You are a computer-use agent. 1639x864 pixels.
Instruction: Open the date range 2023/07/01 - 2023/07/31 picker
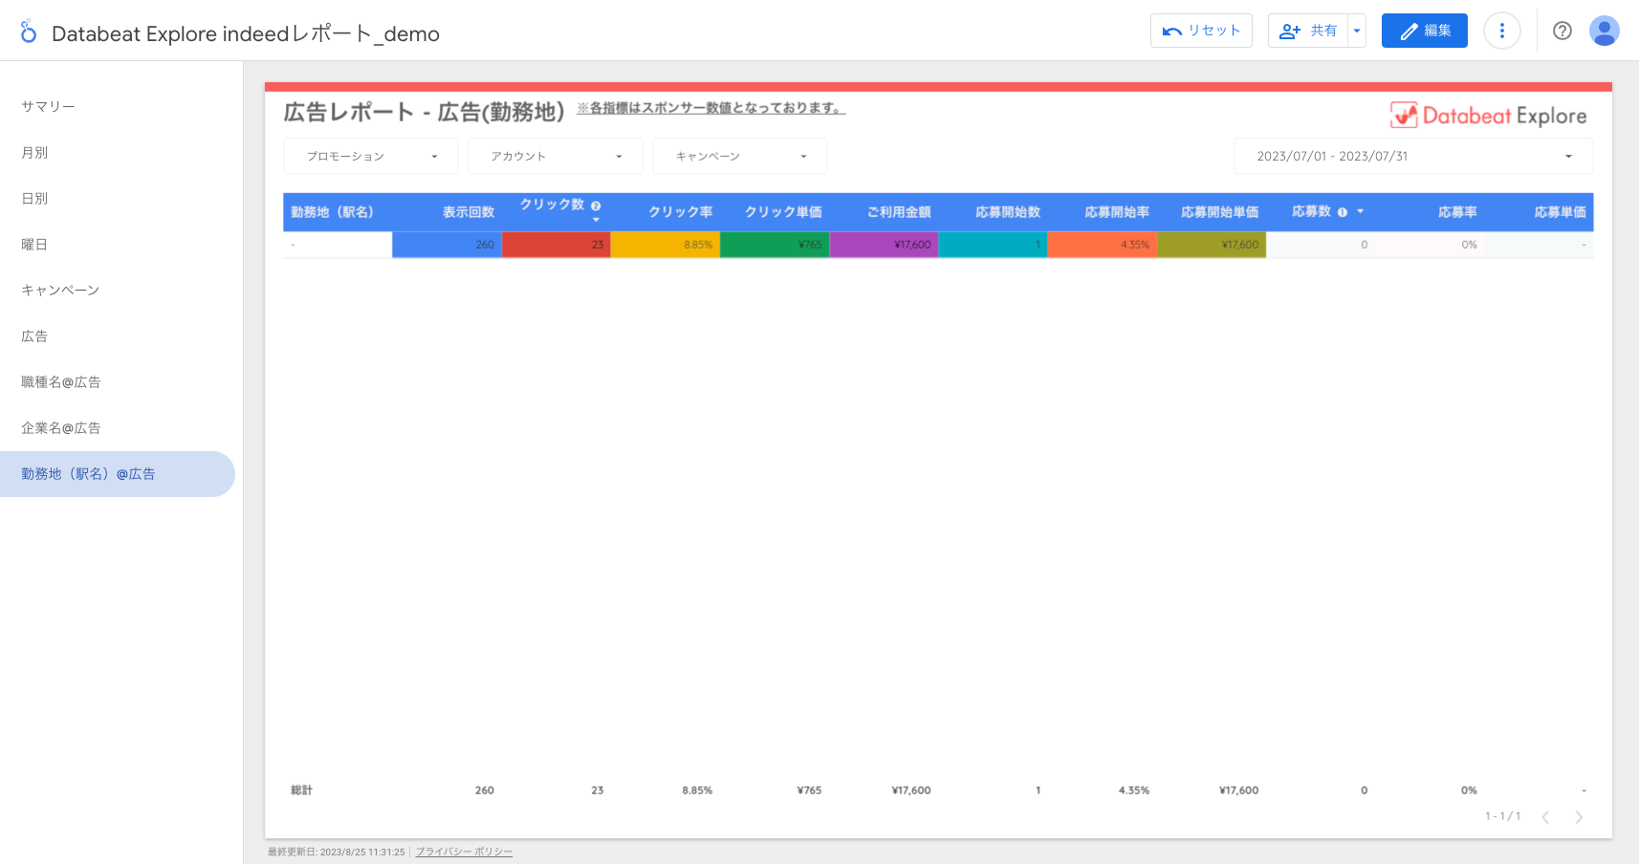pos(1413,156)
